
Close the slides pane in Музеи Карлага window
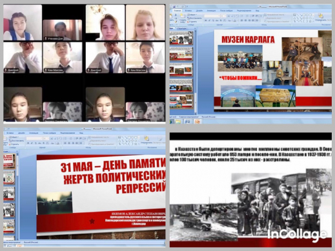pyautogui.click(x=195, y=28)
